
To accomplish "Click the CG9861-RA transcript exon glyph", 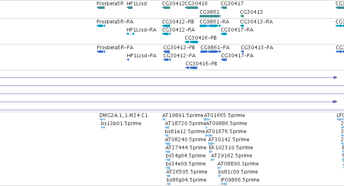I will (210, 26).
